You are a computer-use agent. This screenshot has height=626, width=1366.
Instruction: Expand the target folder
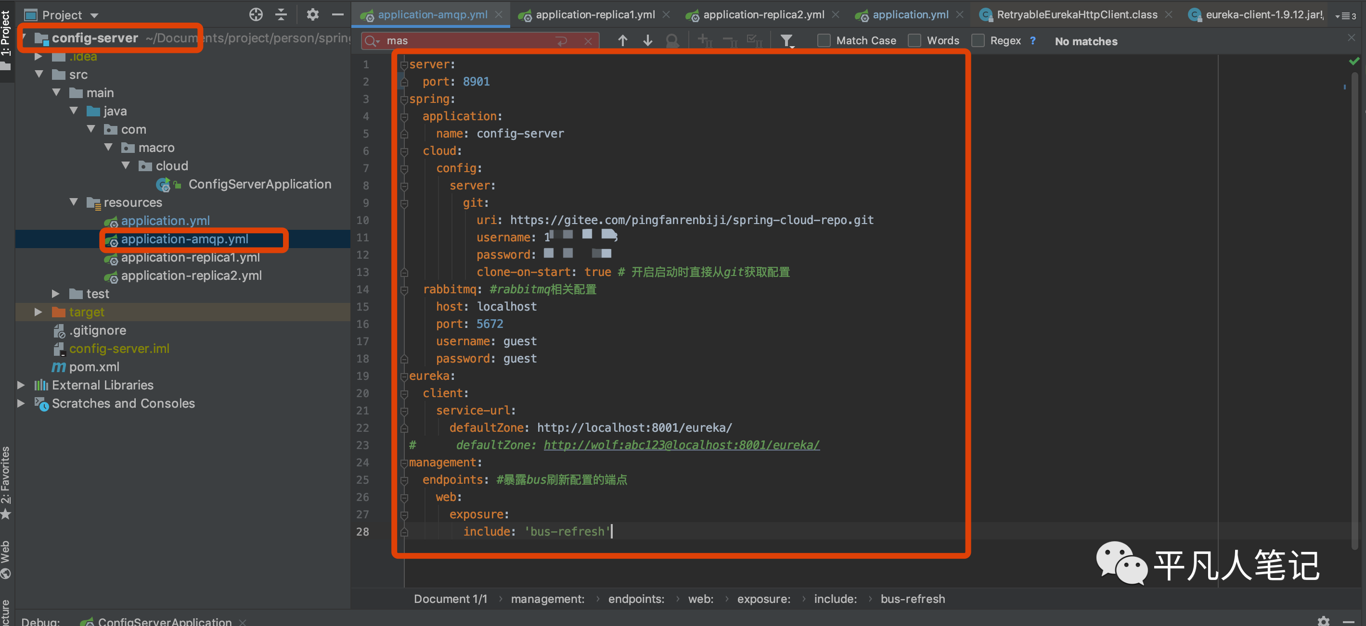[38, 312]
